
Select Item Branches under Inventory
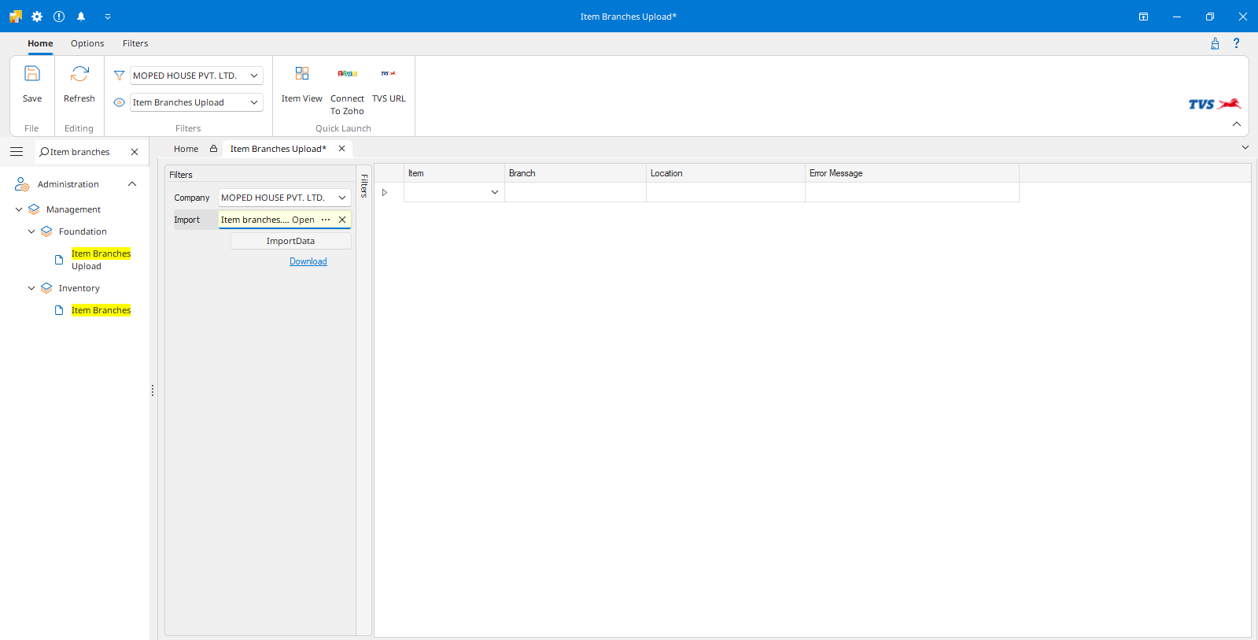pos(101,310)
